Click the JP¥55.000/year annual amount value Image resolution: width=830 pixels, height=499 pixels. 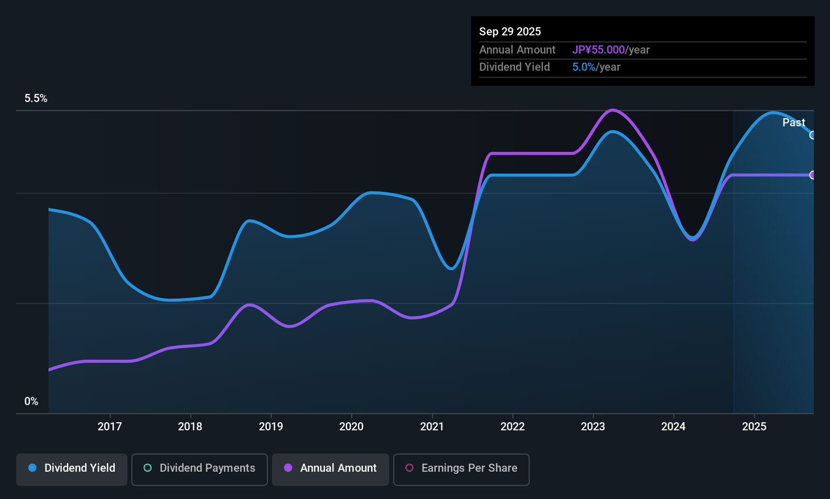click(611, 50)
